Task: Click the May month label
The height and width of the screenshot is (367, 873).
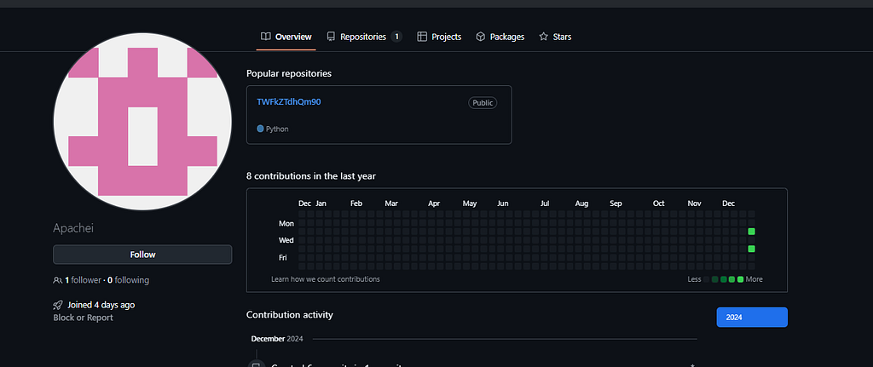Action: [x=470, y=204]
